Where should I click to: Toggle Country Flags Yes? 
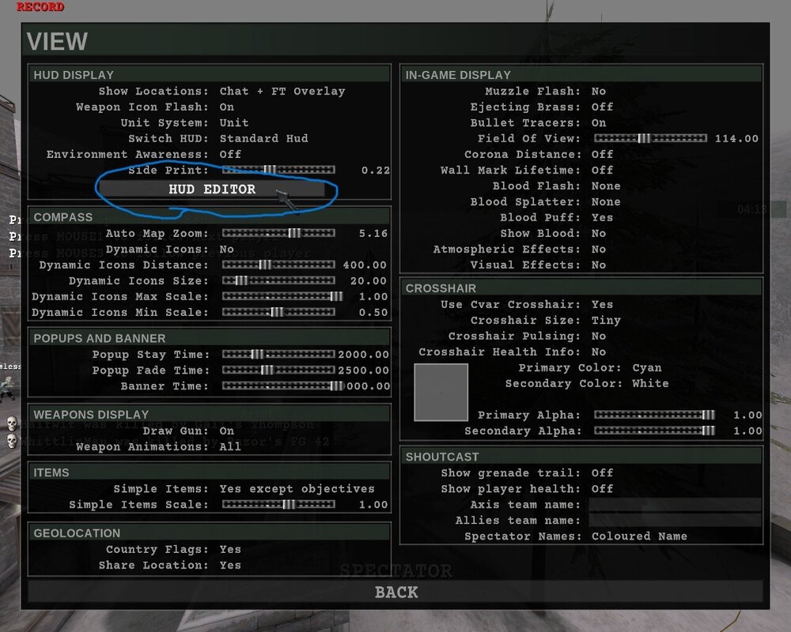tap(230, 549)
